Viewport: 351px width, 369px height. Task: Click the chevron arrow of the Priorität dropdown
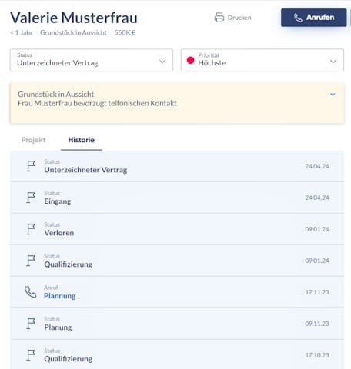click(333, 61)
